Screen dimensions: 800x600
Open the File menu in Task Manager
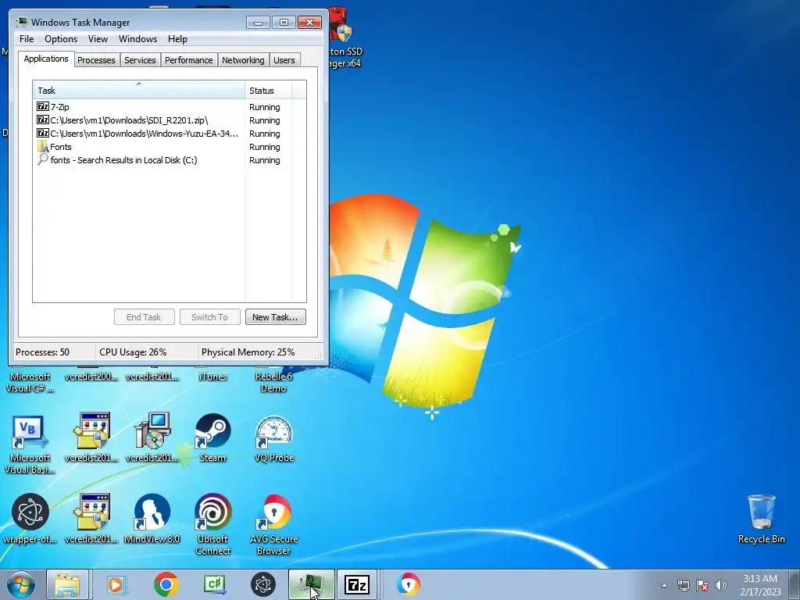pos(27,39)
